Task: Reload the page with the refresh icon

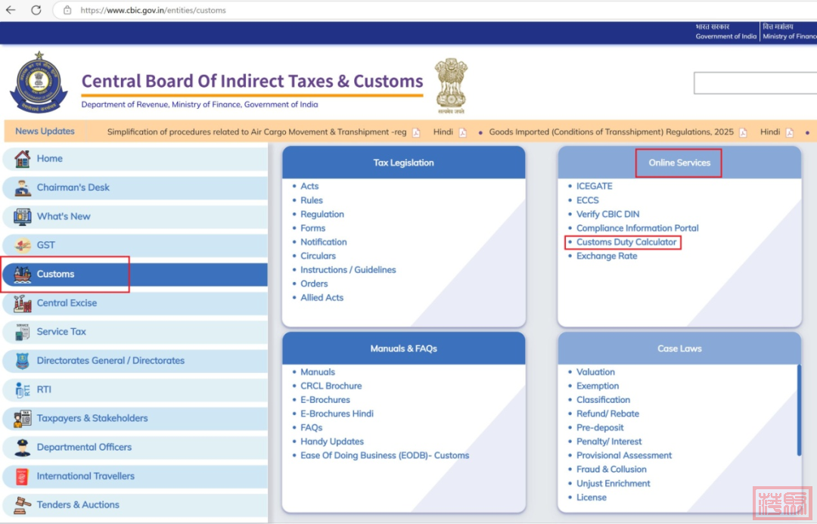Action: tap(36, 10)
